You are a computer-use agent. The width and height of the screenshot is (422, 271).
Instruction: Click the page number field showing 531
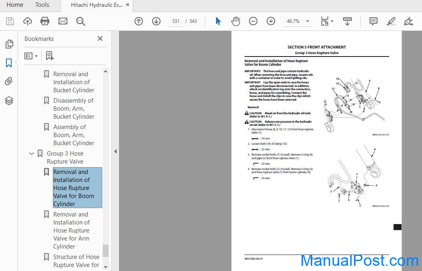tap(176, 21)
